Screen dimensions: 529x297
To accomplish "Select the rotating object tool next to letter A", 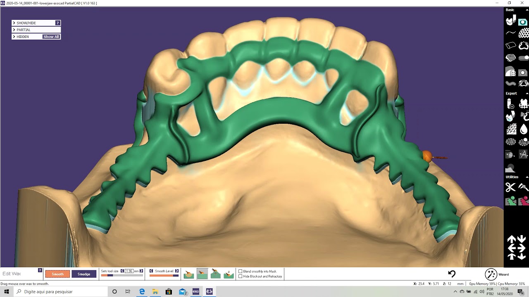I will (x=511, y=155).
